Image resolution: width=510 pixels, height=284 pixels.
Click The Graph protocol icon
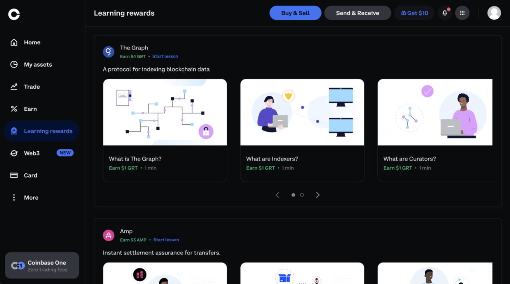point(108,52)
